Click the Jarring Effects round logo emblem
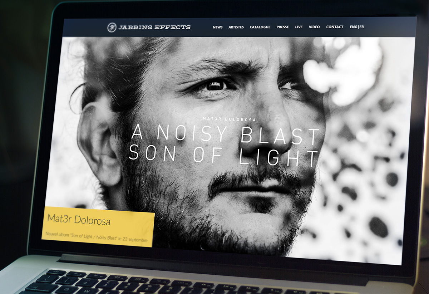Viewport: 429px width, 294px height. 112,27
